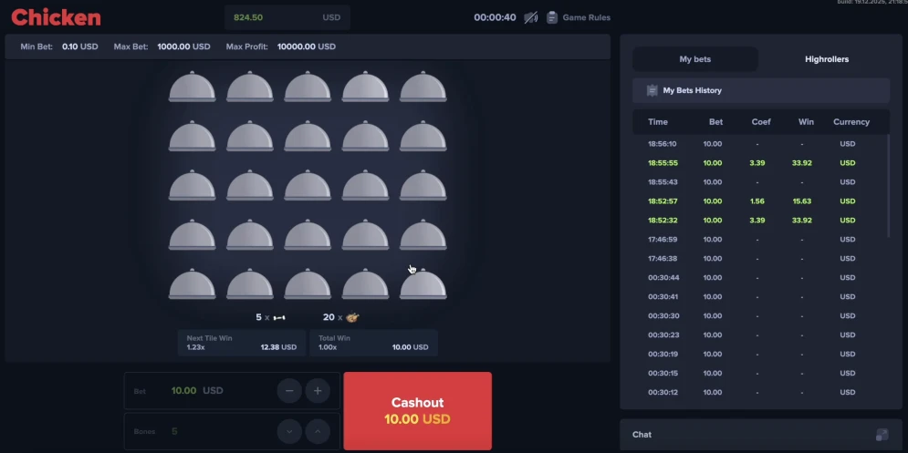The width and height of the screenshot is (908, 453).
Task: Reveal fourth dome in fourth row
Action: tap(365, 234)
